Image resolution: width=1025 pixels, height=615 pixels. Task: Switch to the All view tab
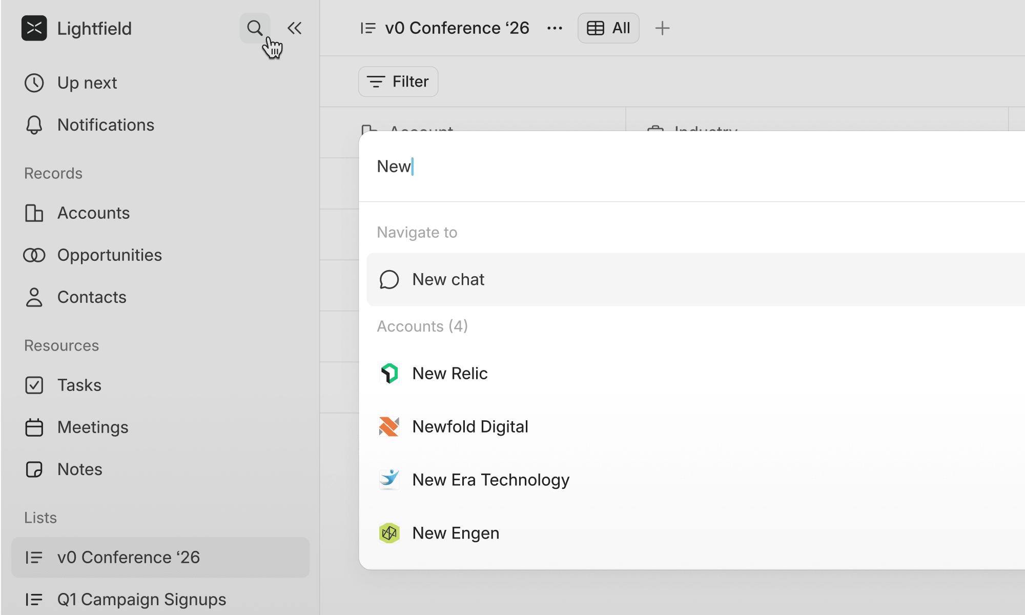click(608, 28)
